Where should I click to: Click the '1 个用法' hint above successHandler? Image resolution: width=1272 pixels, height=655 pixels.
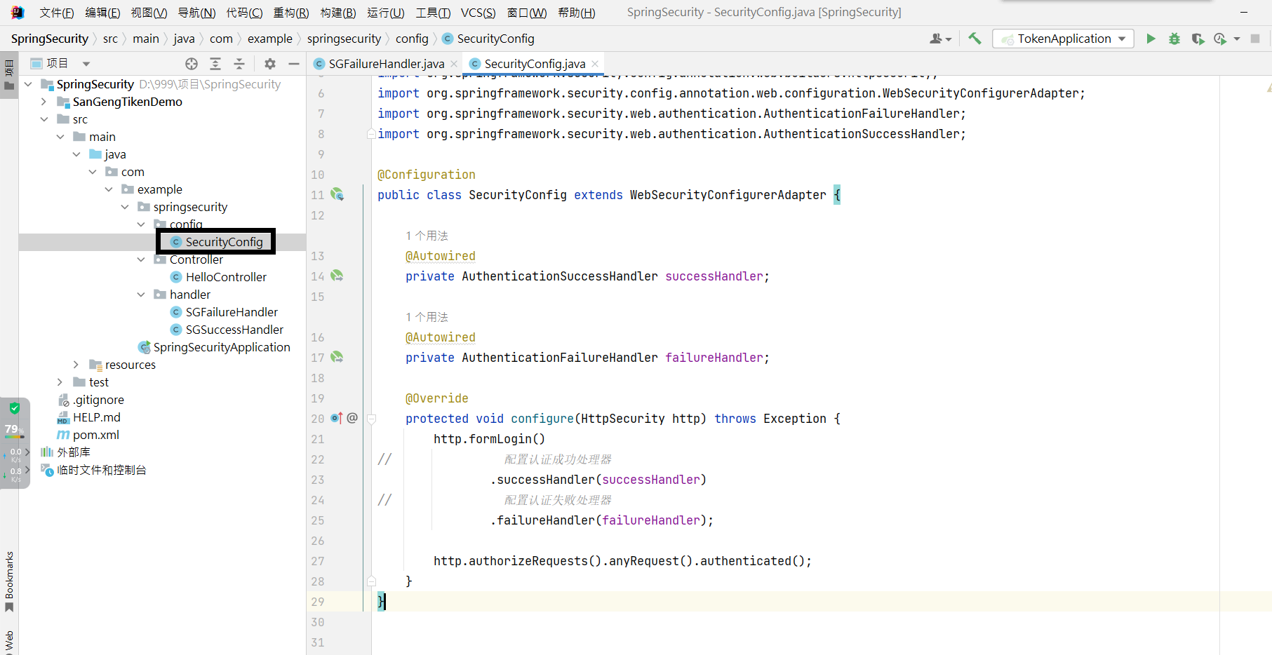click(427, 236)
